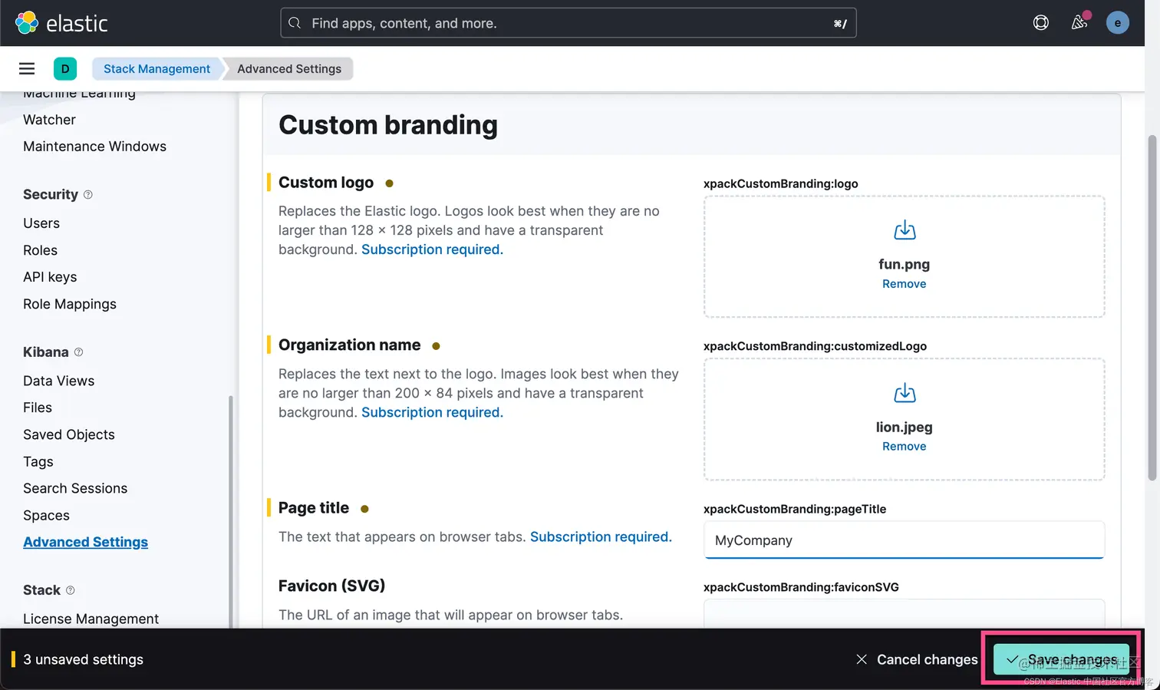Cancel the unsaved changes

(917, 659)
